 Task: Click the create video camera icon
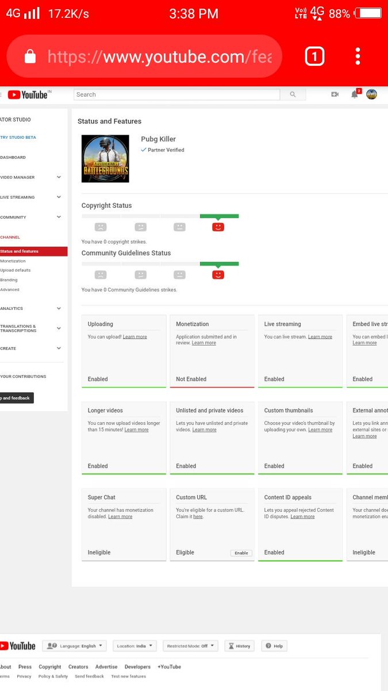[x=335, y=94]
